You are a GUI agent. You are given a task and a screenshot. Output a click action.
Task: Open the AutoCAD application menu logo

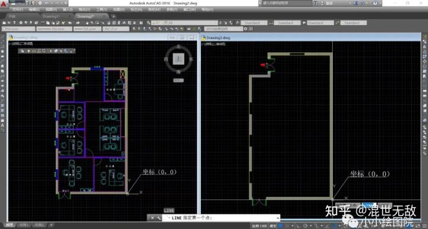pyautogui.click(x=4, y=4)
